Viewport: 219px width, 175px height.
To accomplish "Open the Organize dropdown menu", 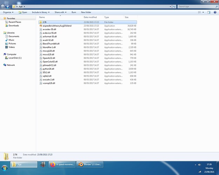I will 8,12.
